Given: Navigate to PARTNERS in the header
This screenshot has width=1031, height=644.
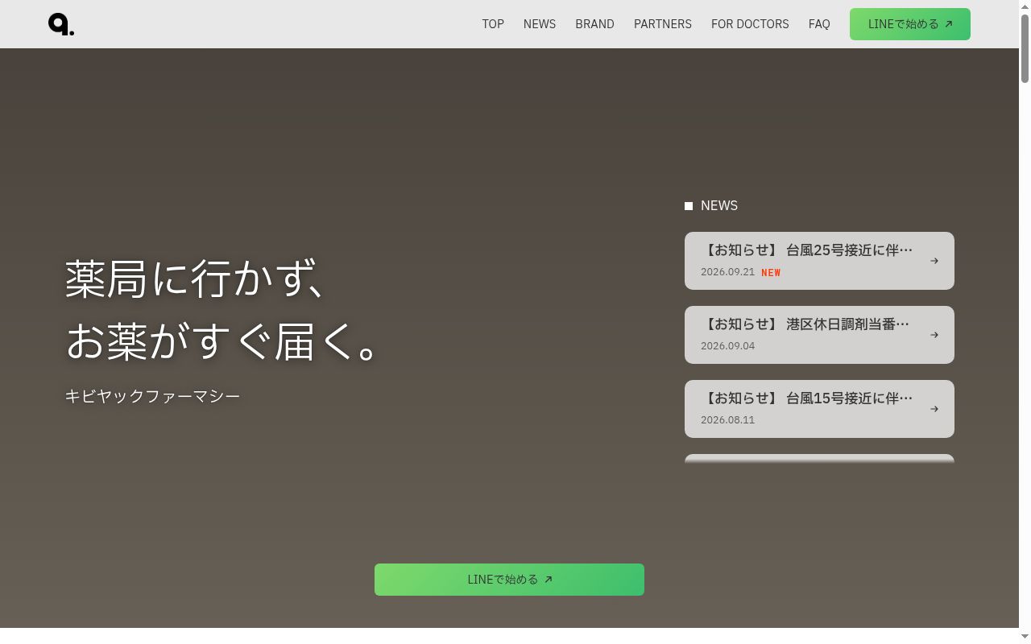Looking at the screenshot, I should click(x=663, y=24).
